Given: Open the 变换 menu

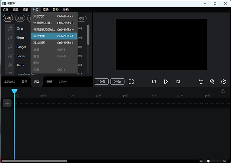Looking at the screenshot, I should tap(46, 10).
